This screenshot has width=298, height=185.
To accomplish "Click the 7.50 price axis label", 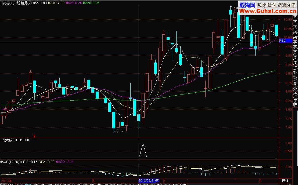I will pyautogui.click(x=289, y=128).
